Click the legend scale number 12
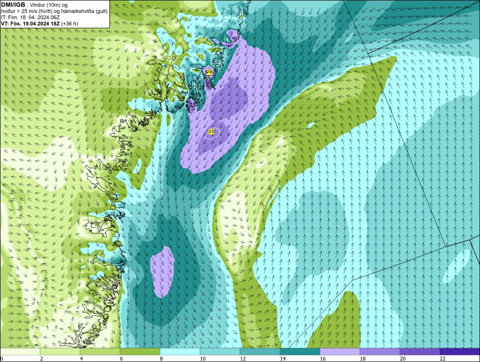The height and width of the screenshot is (362, 480). [242, 359]
